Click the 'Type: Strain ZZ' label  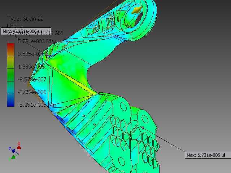(x=25, y=19)
